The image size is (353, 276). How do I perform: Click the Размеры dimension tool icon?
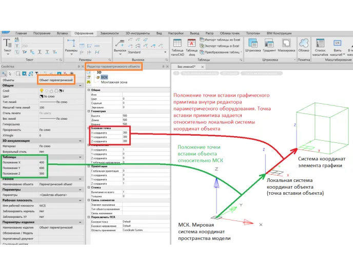pyautogui.click(x=71, y=43)
